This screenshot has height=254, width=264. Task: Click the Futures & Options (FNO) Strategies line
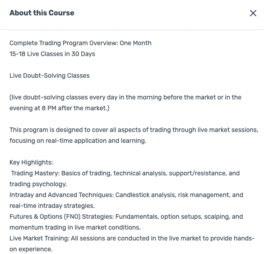pyautogui.click(x=126, y=216)
